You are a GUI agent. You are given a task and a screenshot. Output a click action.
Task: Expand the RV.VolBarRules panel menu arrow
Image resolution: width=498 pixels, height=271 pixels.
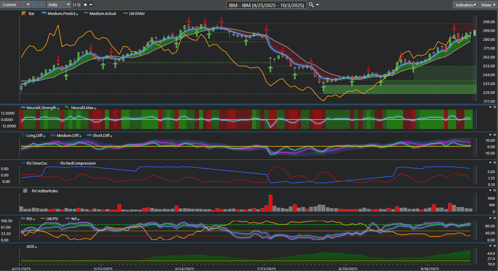point(490,190)
